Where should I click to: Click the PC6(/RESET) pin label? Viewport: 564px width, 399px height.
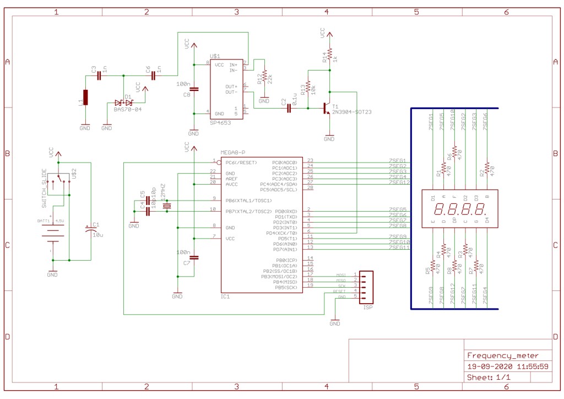[241, 163]
